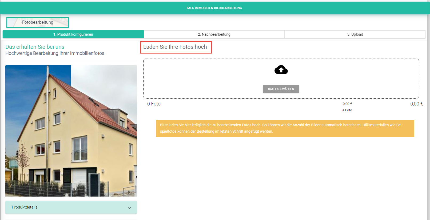The image size is (430, 220).
Task: Select step 1. Produkt konfigurieren
Action: (73, 34)
